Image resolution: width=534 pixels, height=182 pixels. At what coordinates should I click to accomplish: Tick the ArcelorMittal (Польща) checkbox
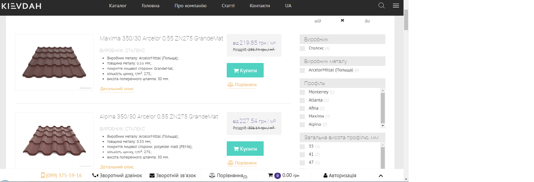tap(302, 71)
